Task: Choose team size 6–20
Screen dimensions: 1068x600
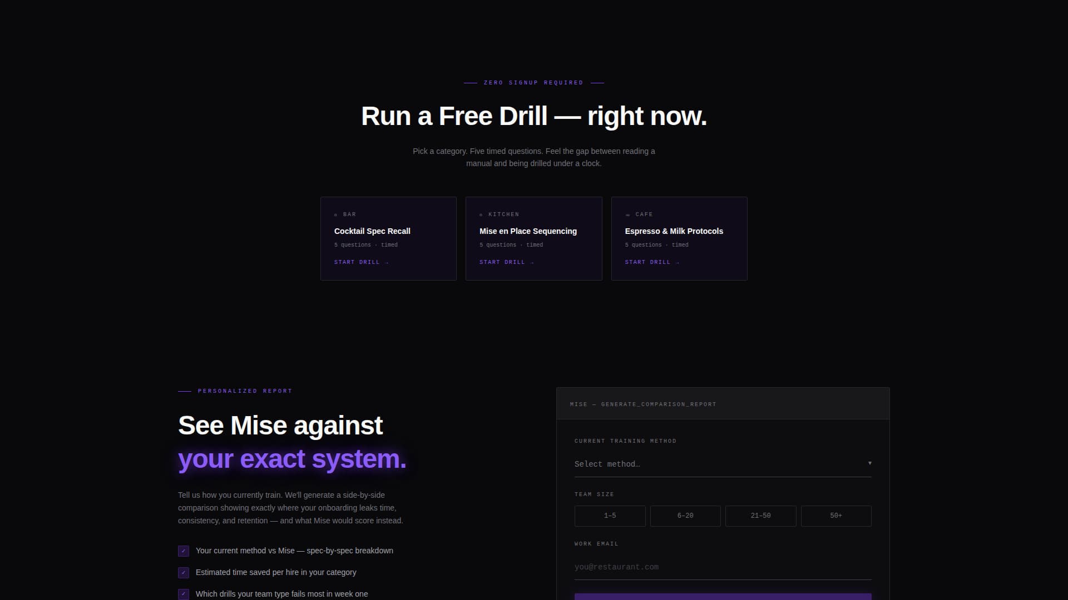Action: (685, 516)
